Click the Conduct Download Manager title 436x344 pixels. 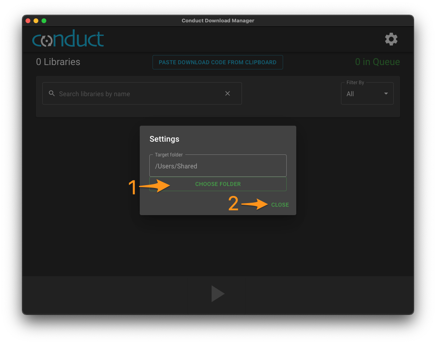tap(218, 21)
